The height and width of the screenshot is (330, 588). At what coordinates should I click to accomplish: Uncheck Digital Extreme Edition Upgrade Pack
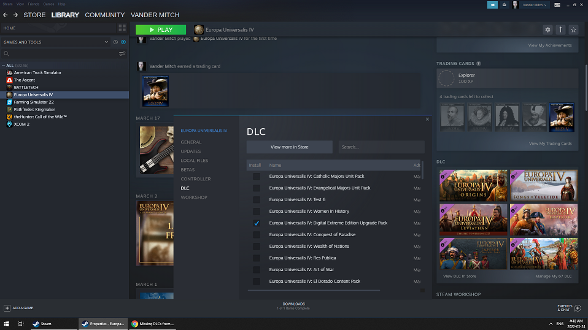tap(257, 223)
